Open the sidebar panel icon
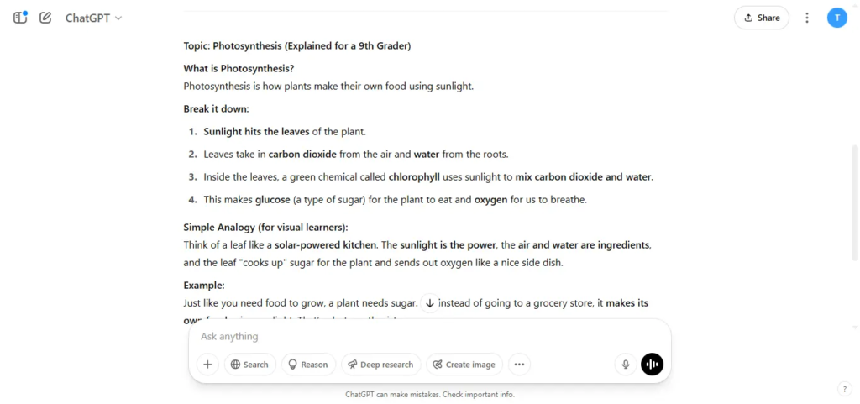The image size is (860, 404). (x=20, y=18)
